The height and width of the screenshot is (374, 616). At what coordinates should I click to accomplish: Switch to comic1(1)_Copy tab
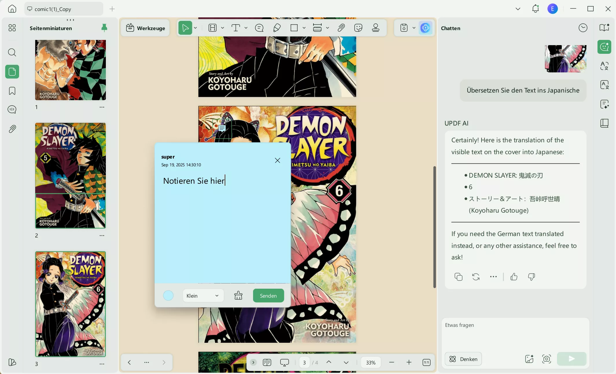64,9
